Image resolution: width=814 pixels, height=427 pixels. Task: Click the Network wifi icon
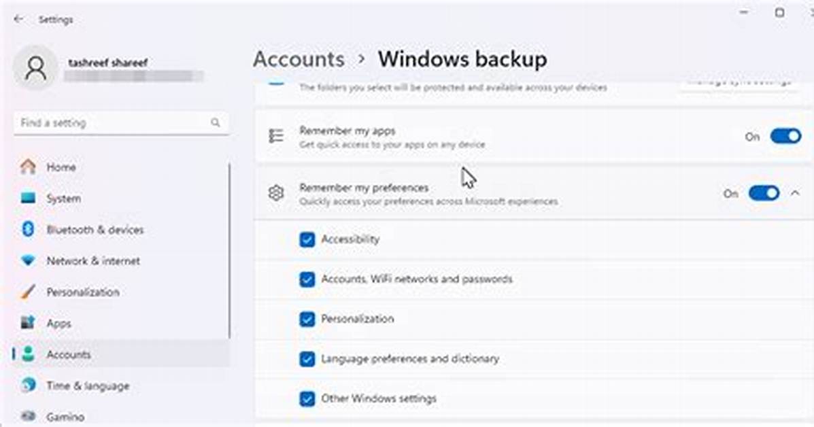tap(28, 260)
